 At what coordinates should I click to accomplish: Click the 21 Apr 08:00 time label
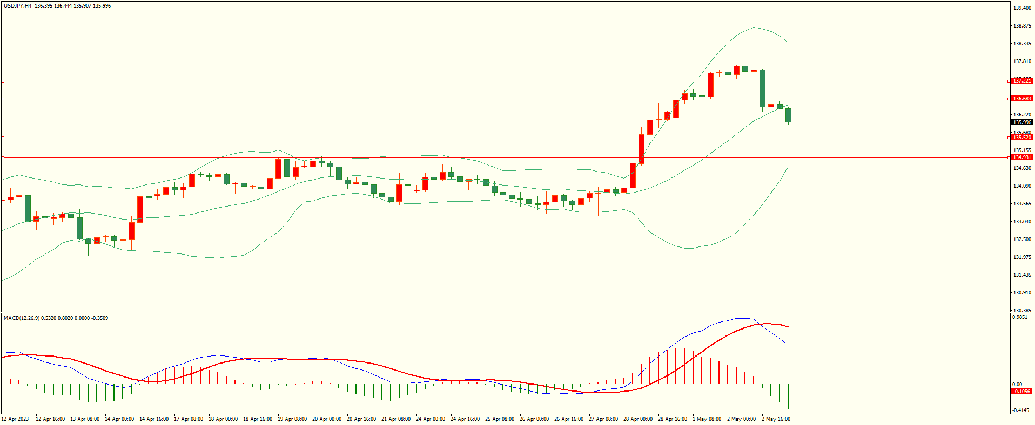point(396,419)
